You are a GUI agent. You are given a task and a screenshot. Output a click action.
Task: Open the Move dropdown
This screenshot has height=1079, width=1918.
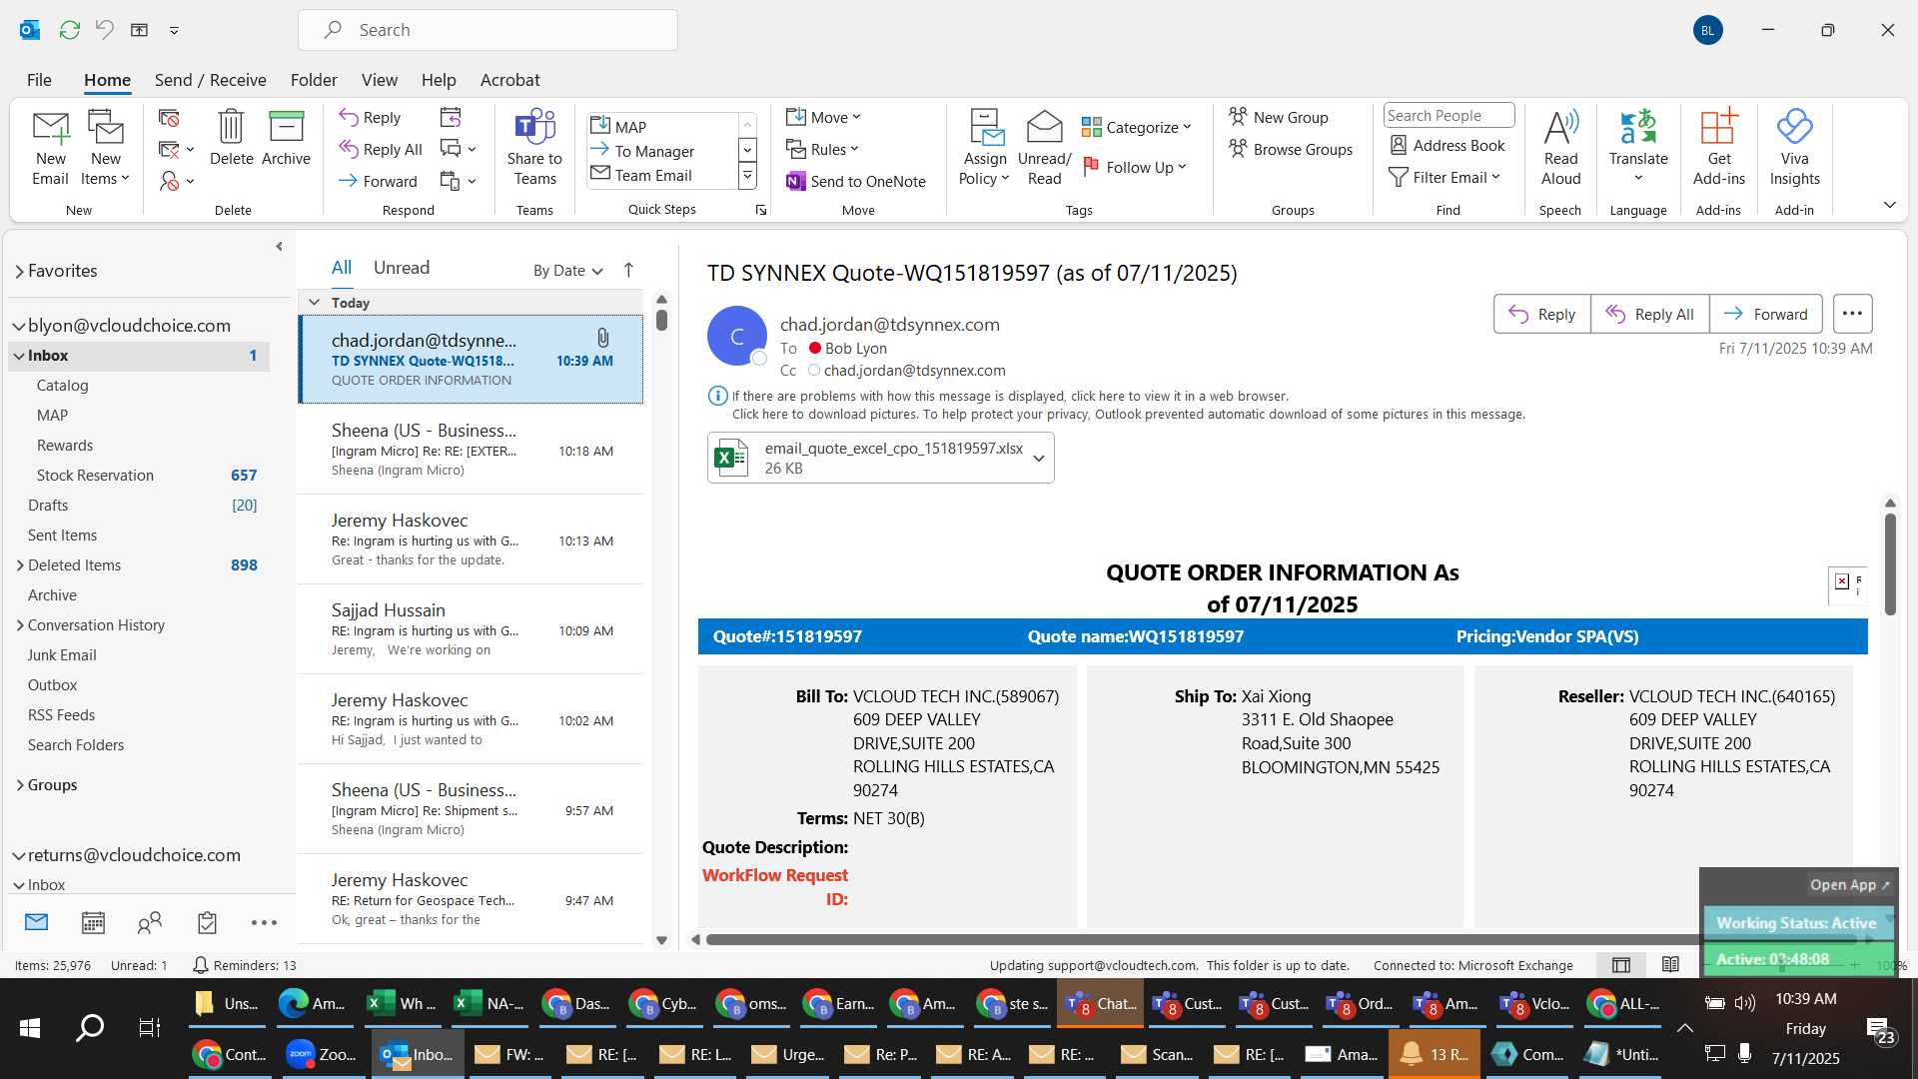823,117
